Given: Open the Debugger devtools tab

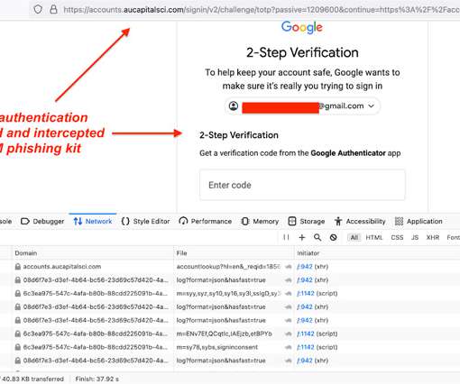Looking at the screenshot, I should 42,222.
